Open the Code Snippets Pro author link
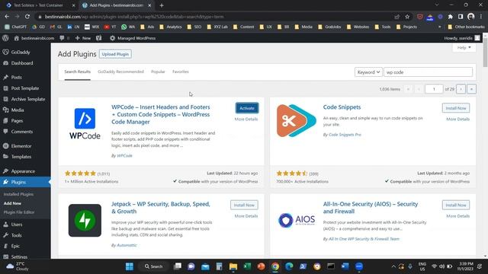Image resolution: width=488 pixels, height=274 pixels. [x=345, y=135]
